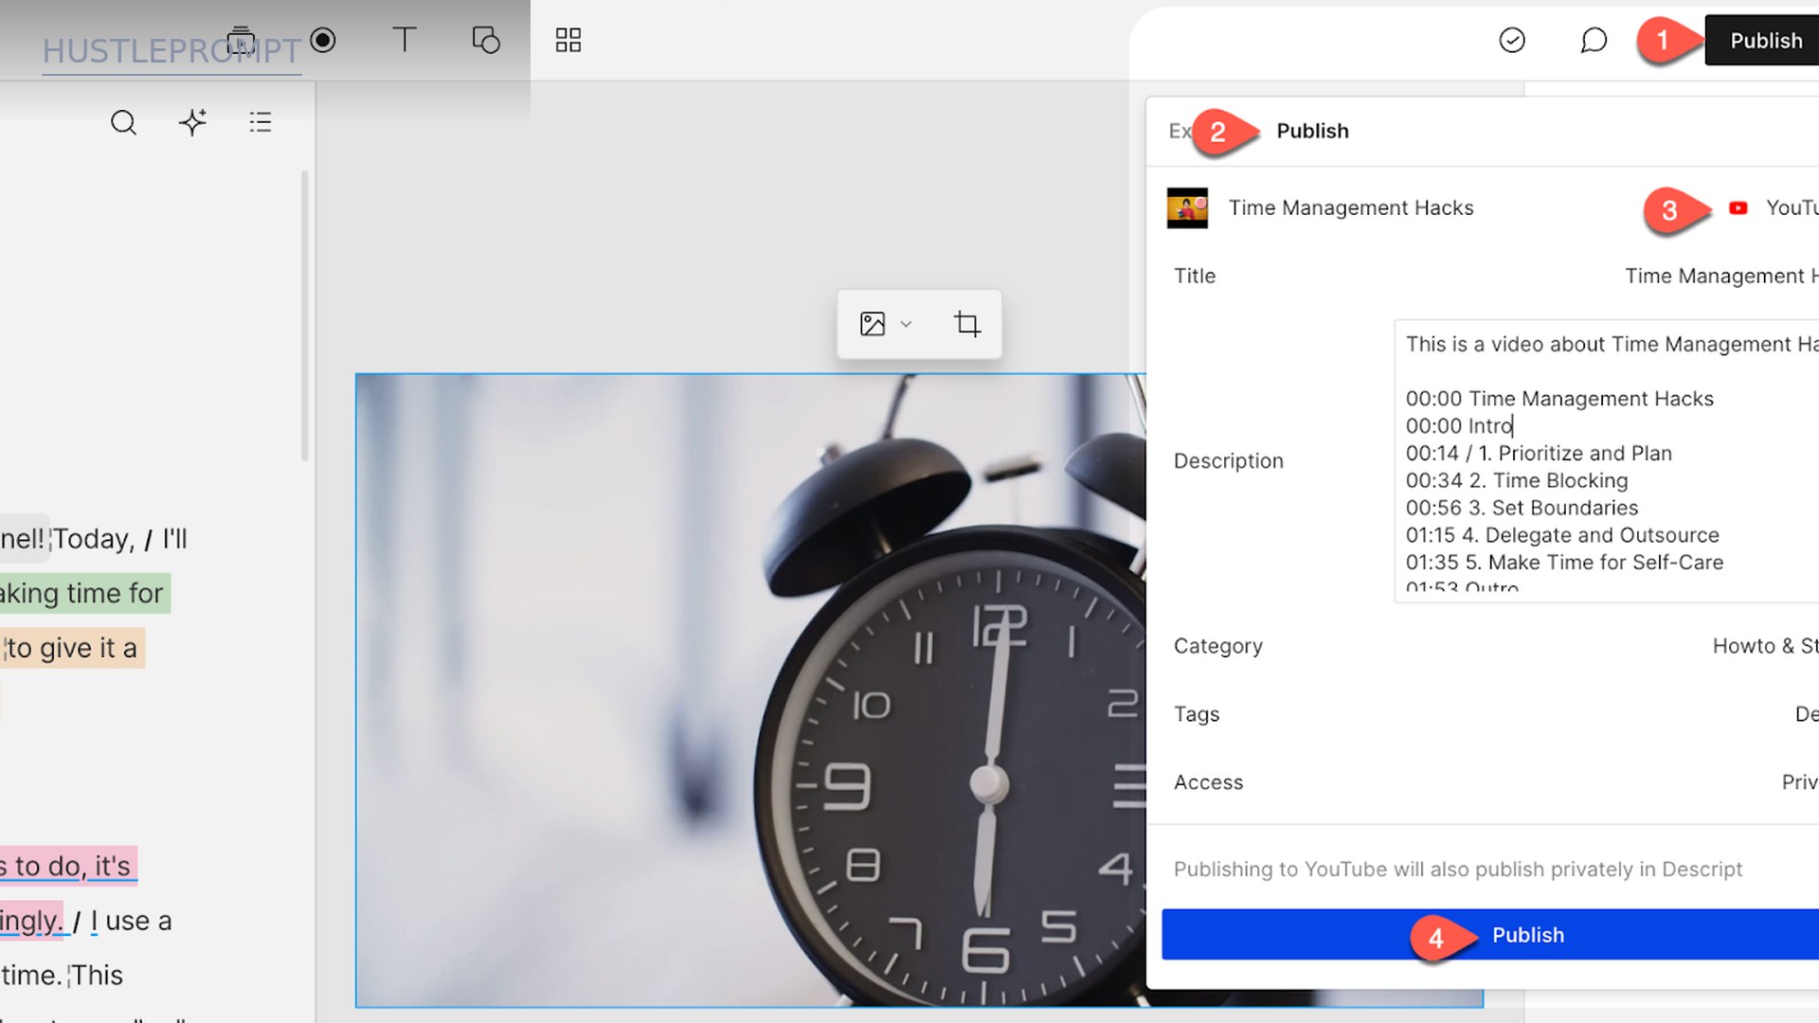Click the search magnifier in script panel

123,122
